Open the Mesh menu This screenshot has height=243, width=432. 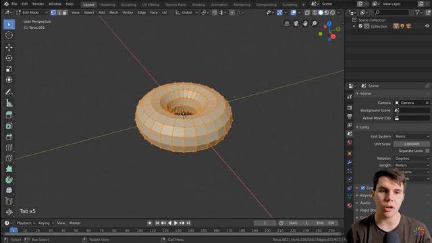point(113,13)
